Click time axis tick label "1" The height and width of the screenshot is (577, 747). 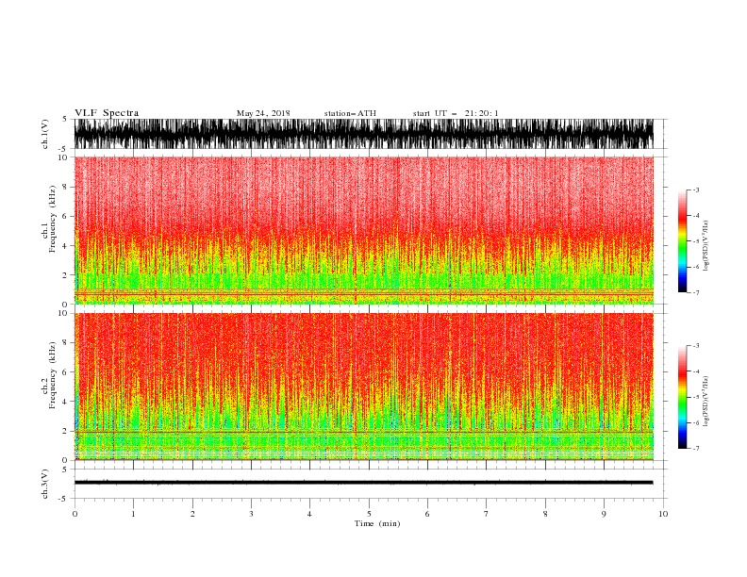133,514
